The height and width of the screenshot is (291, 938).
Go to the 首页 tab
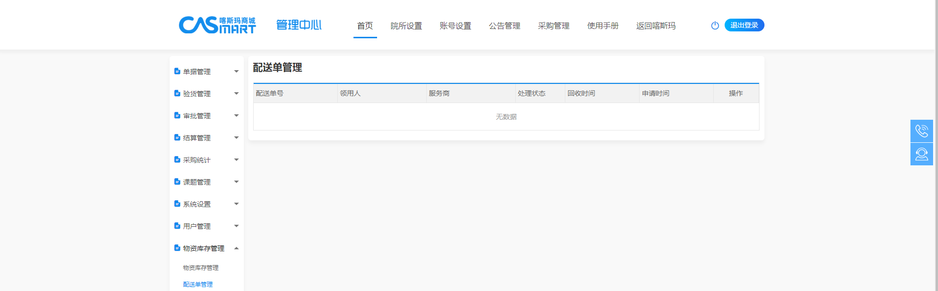[365, 26]
